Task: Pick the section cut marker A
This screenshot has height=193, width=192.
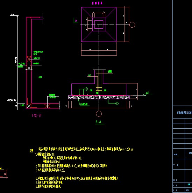Action: pos(76,21)
